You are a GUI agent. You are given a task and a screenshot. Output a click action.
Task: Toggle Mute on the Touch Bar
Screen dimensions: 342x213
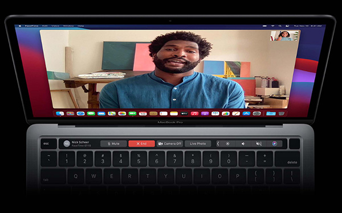[x=113, y=144]
